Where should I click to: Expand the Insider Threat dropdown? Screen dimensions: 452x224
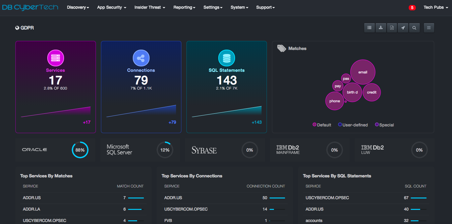point(150,7)
